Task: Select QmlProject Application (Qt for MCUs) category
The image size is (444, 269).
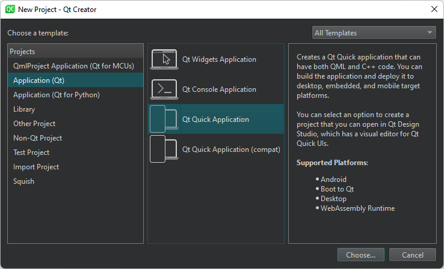Action: (x=73, y=66)
